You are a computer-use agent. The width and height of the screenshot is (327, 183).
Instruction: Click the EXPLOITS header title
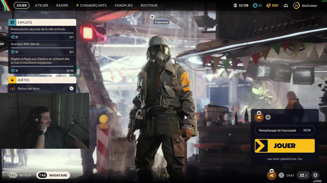coord(25,23)
